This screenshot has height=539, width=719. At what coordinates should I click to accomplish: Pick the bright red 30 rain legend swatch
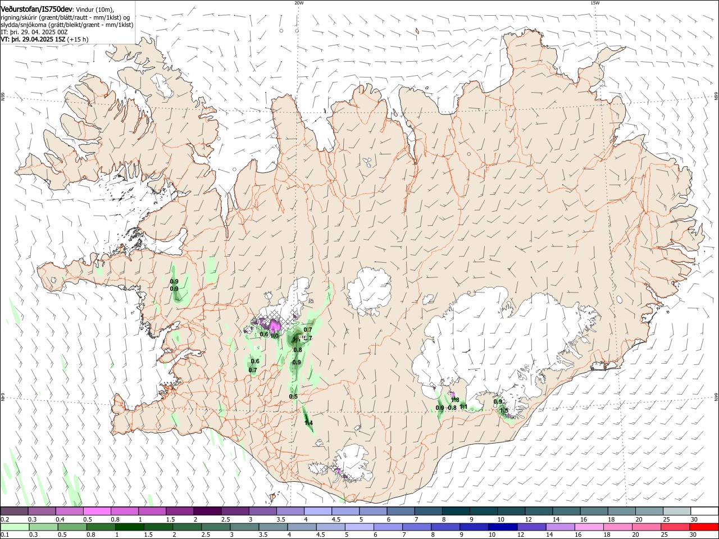703,527
